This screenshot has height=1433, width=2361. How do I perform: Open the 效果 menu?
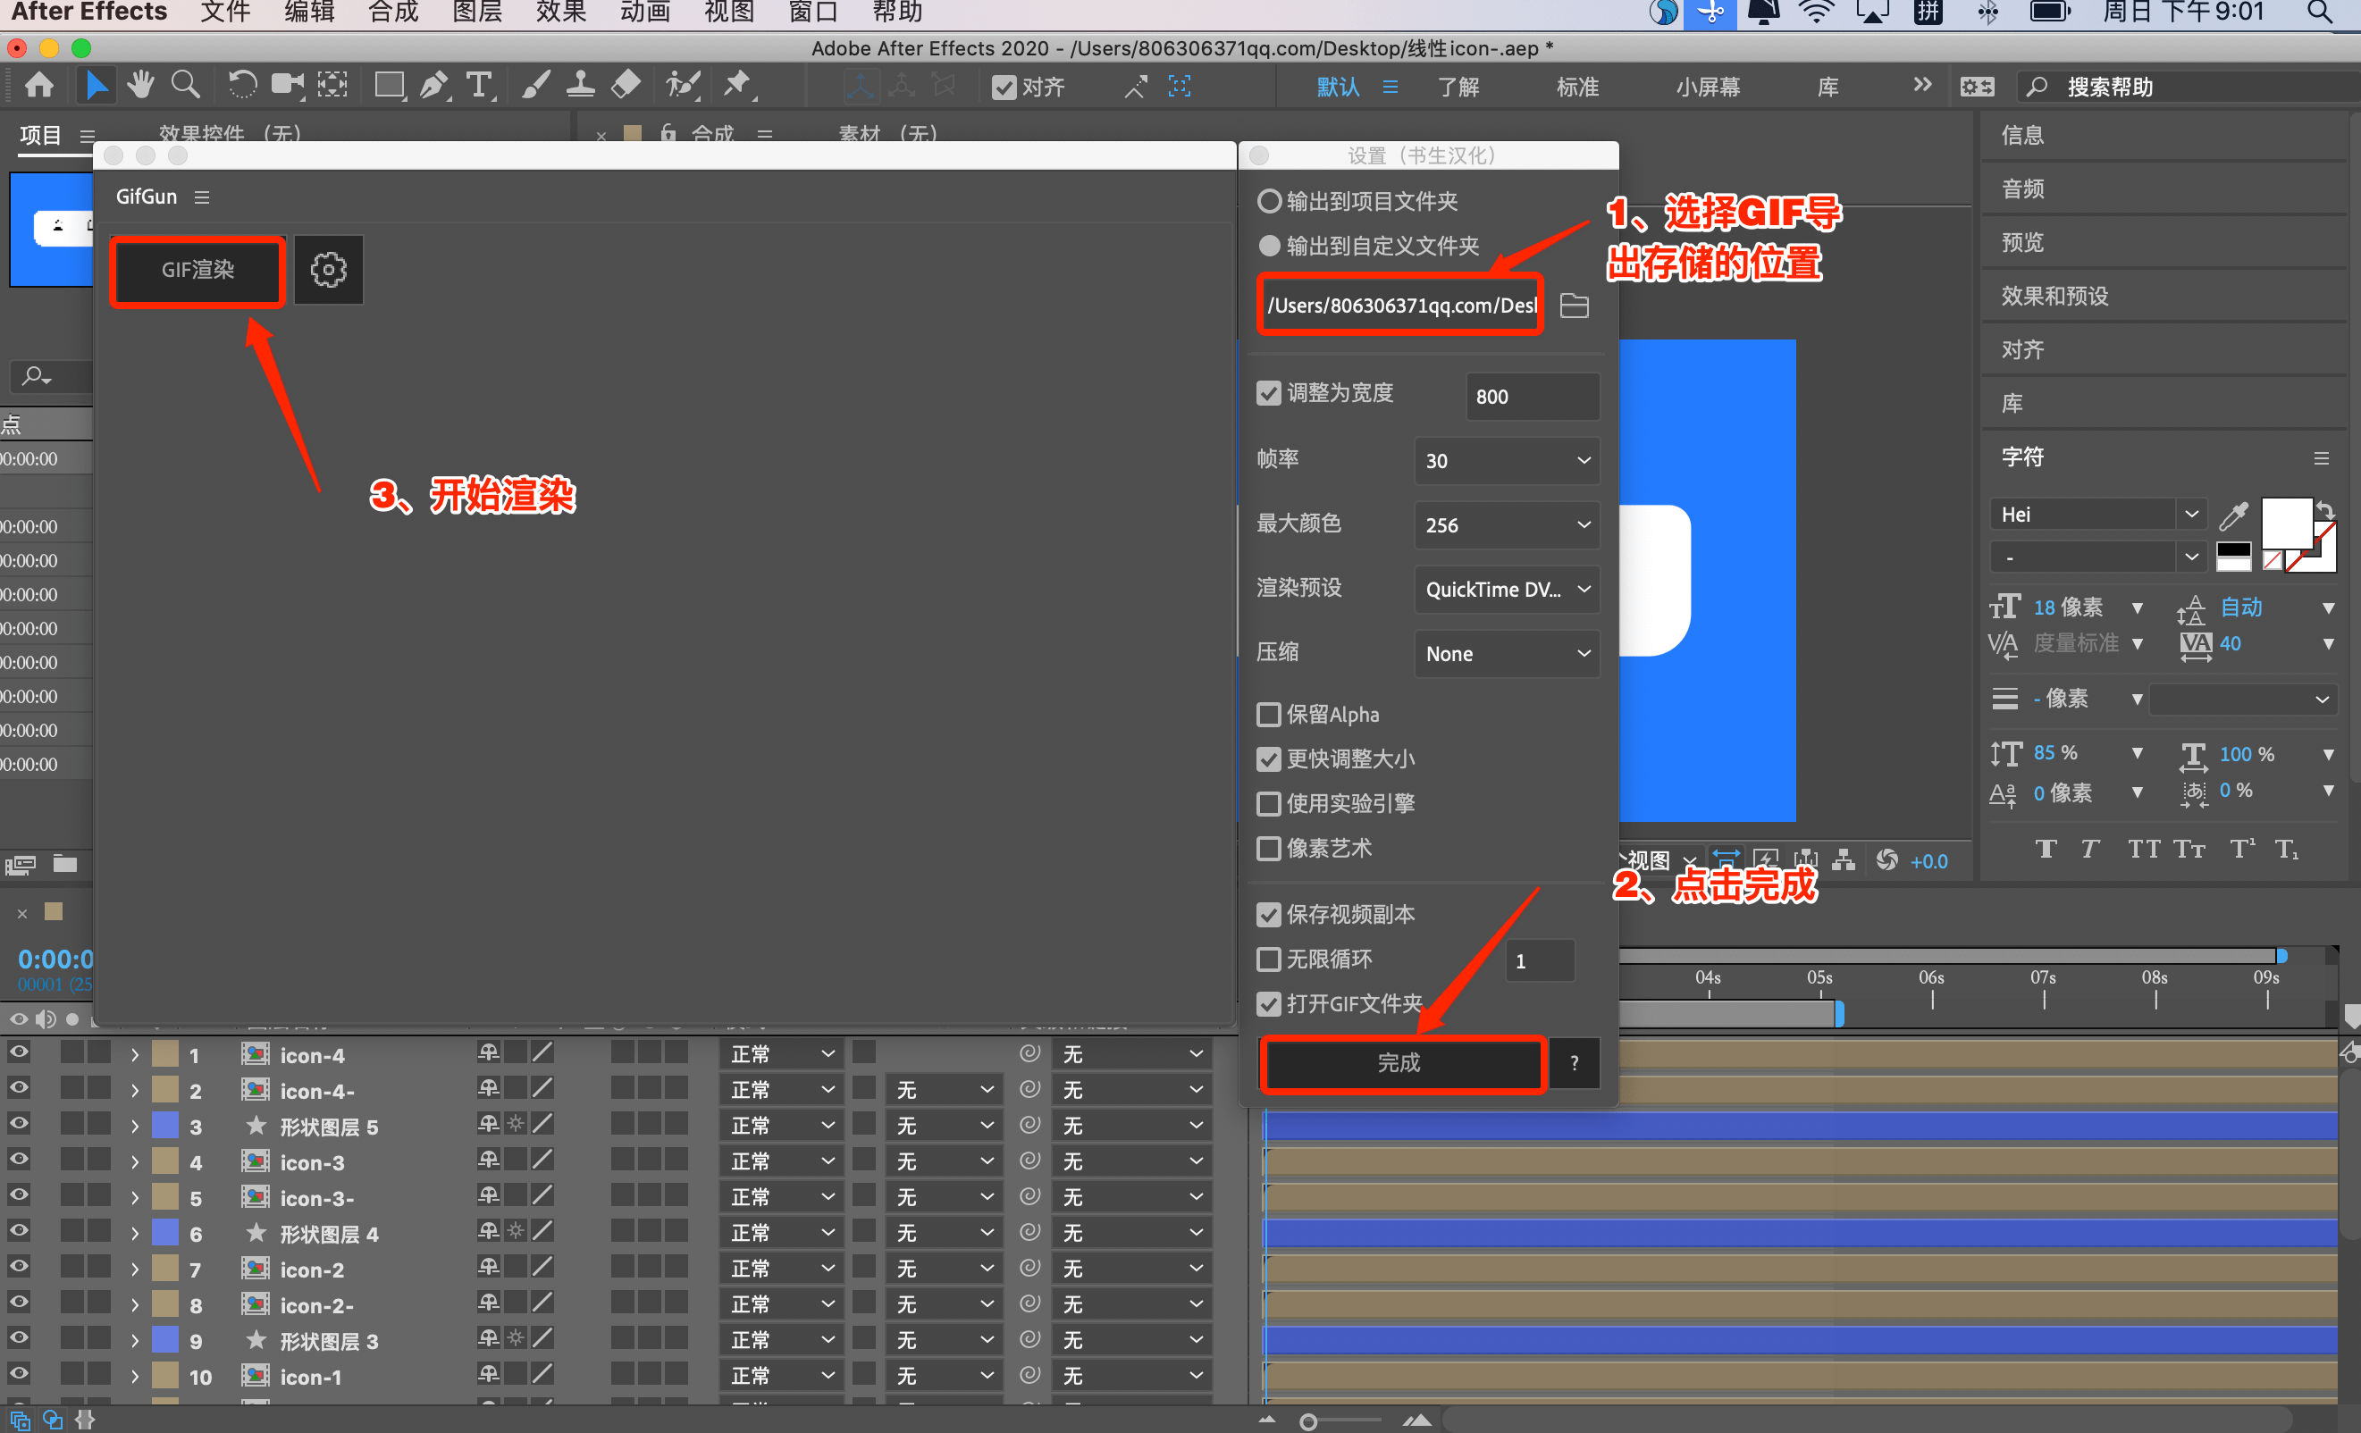tap(560, 13)
